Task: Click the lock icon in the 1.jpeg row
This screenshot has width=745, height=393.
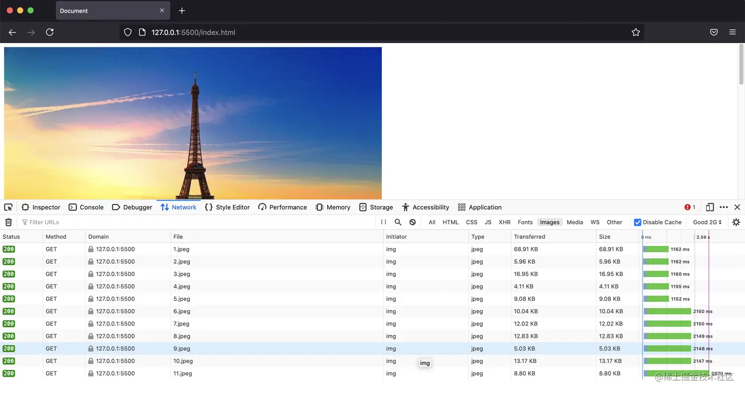Action: coord(91,249)
